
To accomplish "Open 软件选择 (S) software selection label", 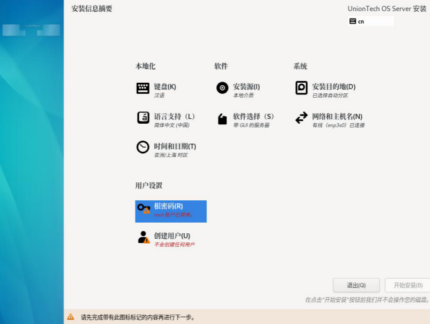I will pyautogui.click(x=254, y=116).
